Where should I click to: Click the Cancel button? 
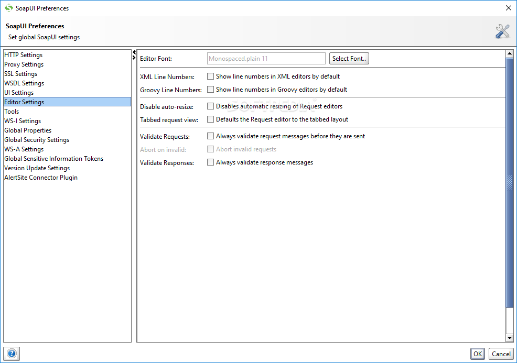click(x=501, y=354)
